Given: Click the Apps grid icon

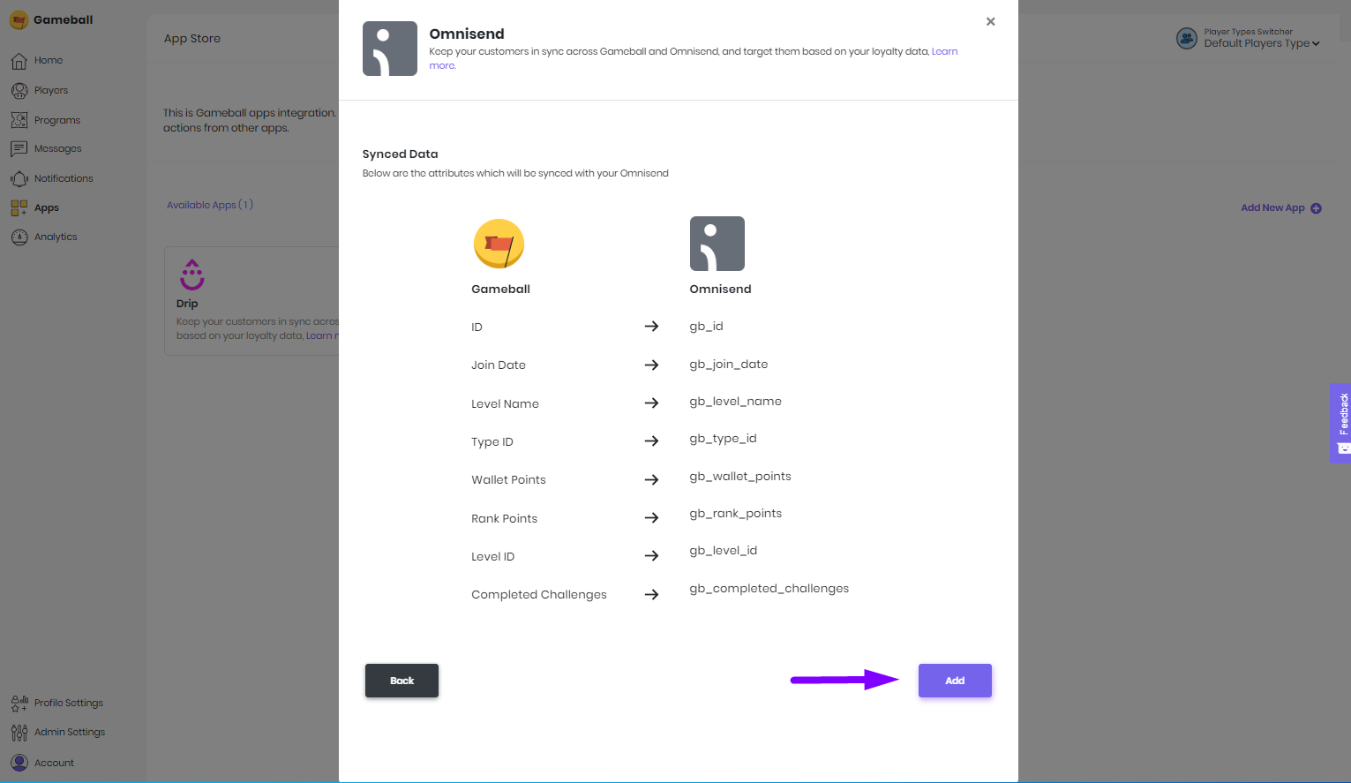Looking at the screenshot, I should [19, 208].
